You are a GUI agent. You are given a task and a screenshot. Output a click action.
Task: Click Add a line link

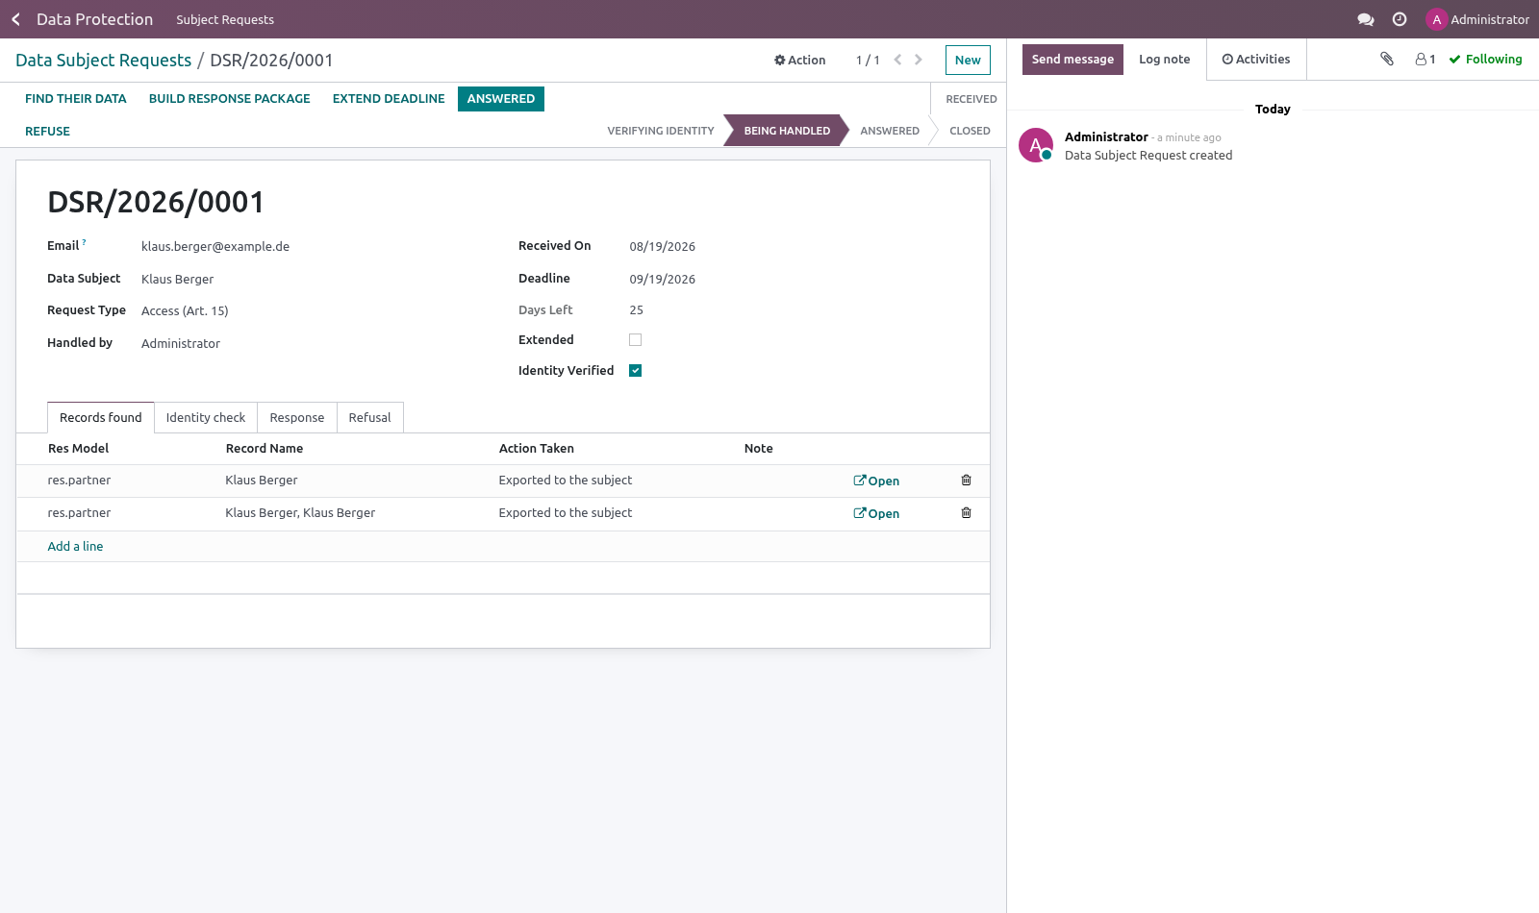[x=75, y=547]
